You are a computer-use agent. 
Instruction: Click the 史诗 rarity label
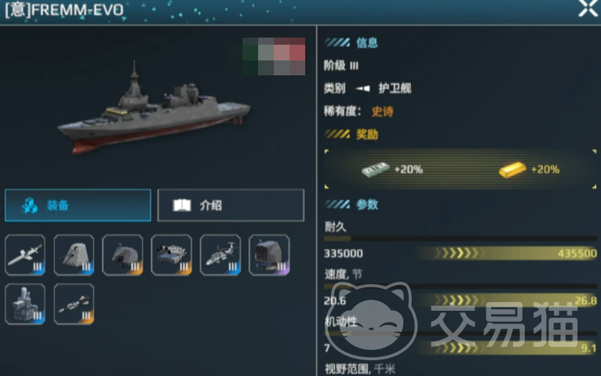click(383, 111)
